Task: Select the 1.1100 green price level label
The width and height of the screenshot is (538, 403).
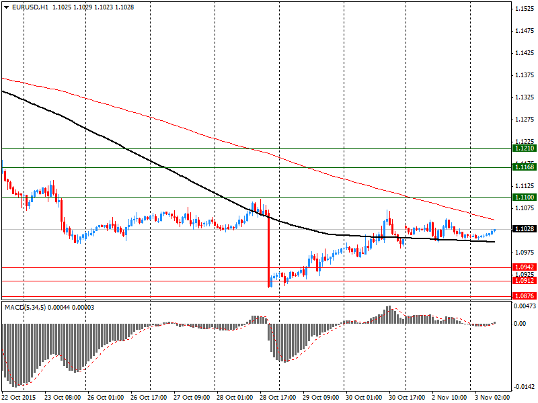Action: coord(525,197)
